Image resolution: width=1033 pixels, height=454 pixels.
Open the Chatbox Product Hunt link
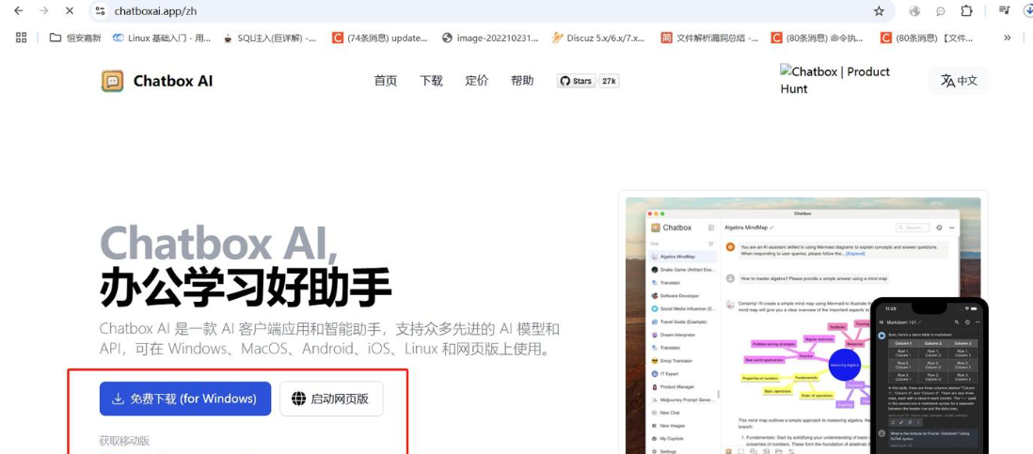click(x=834, y=80)
